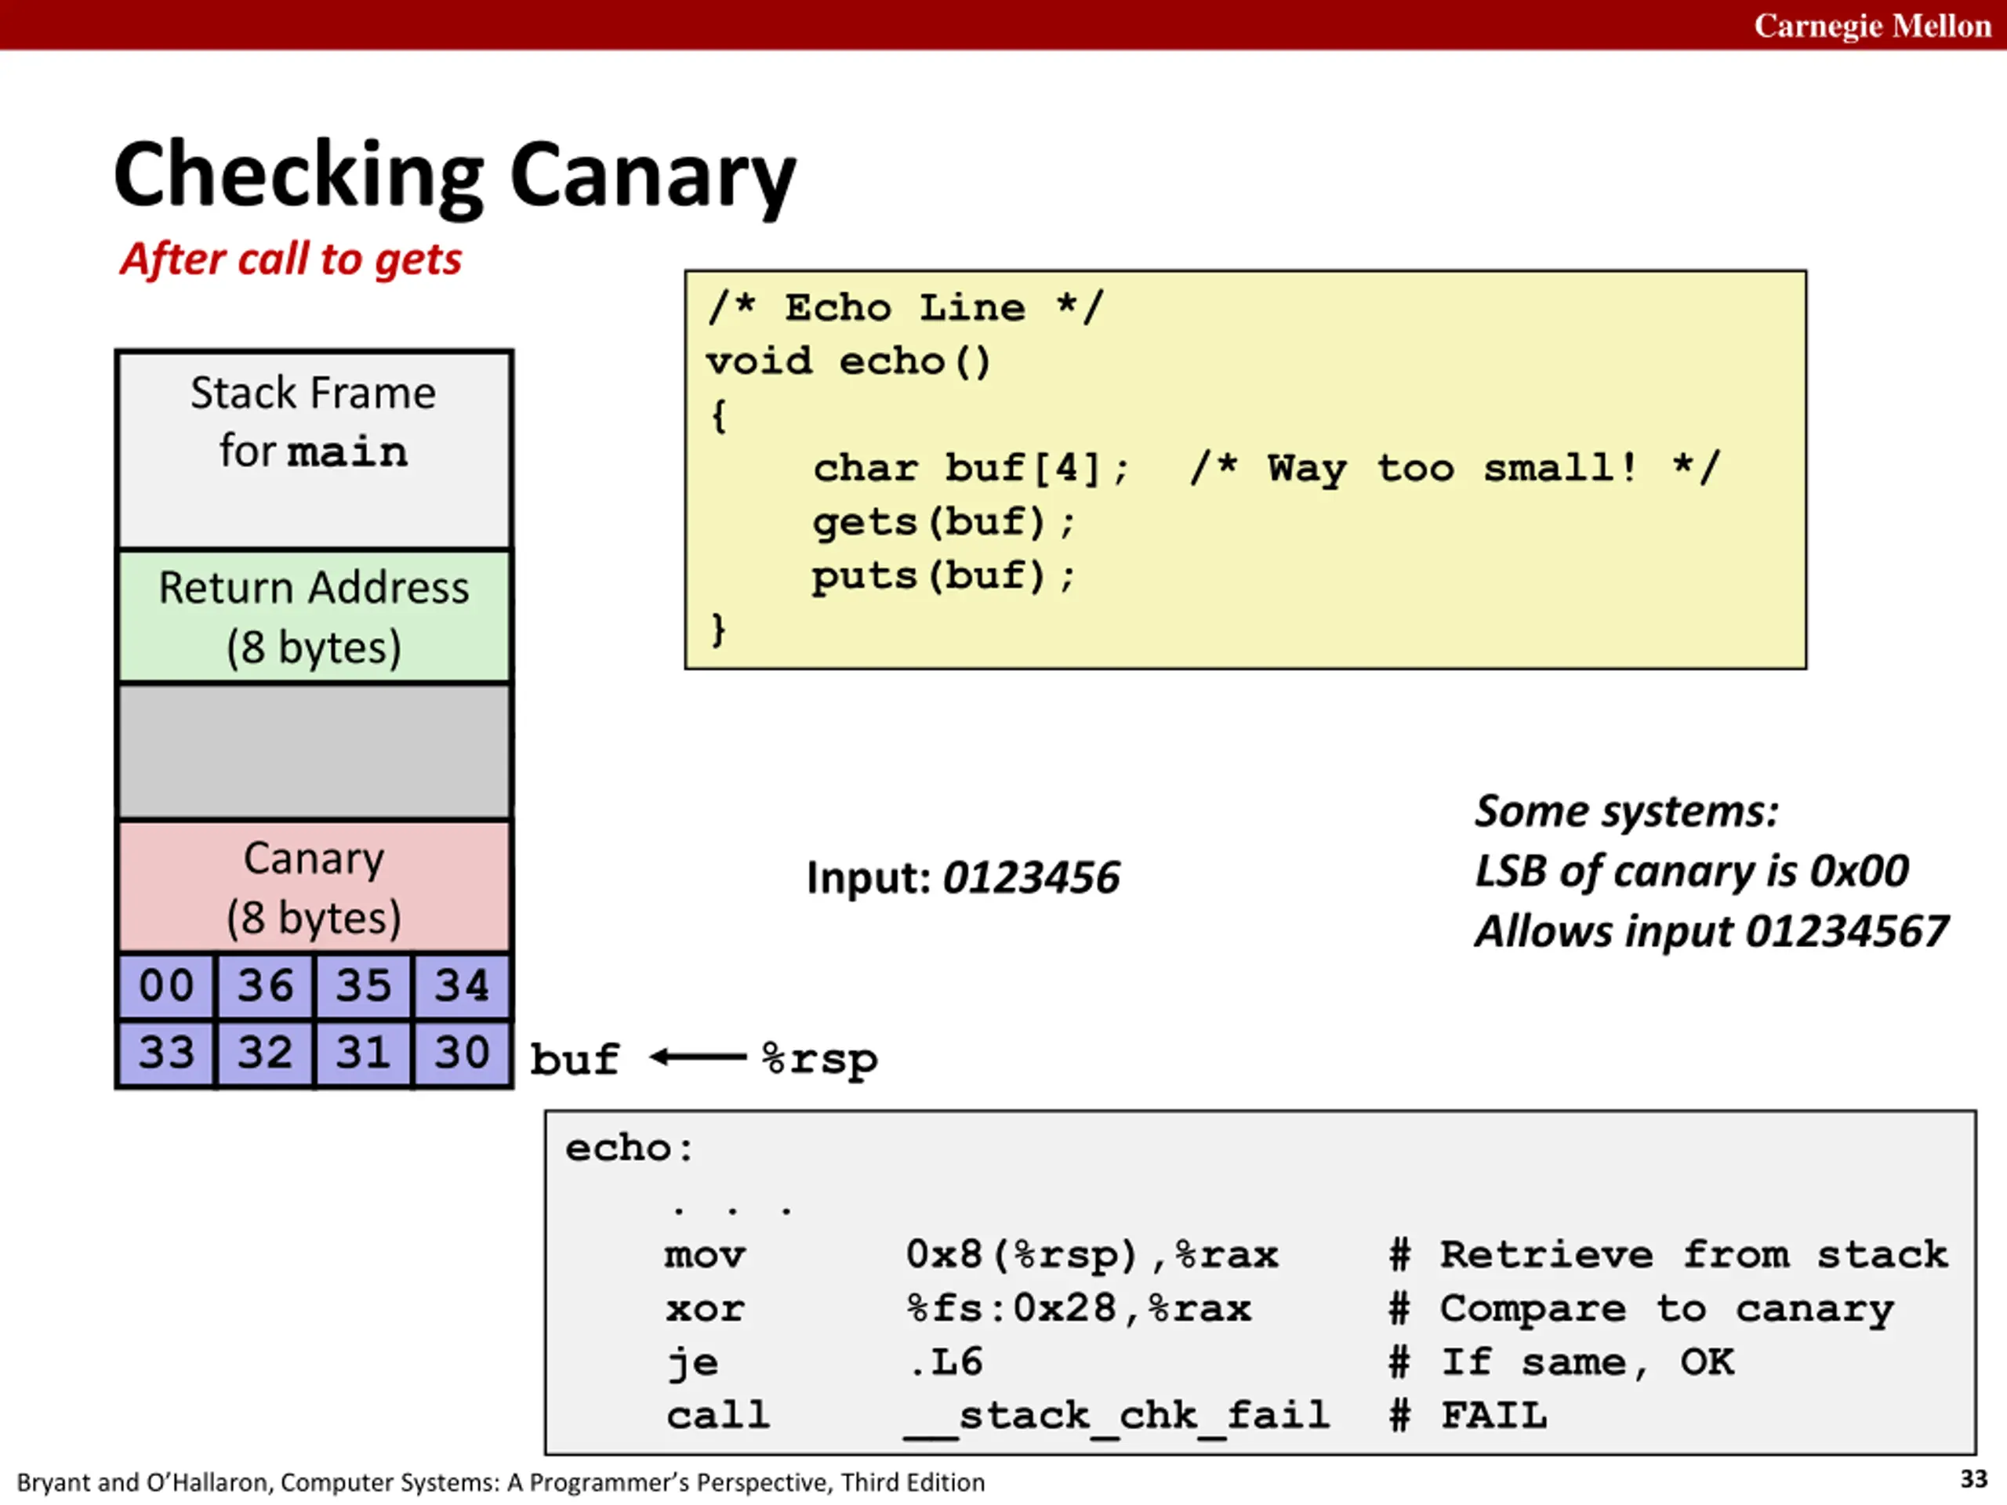Select the %rsp register label
This screenshot has height=1505, width=2007.
[x=820, y=1060]
